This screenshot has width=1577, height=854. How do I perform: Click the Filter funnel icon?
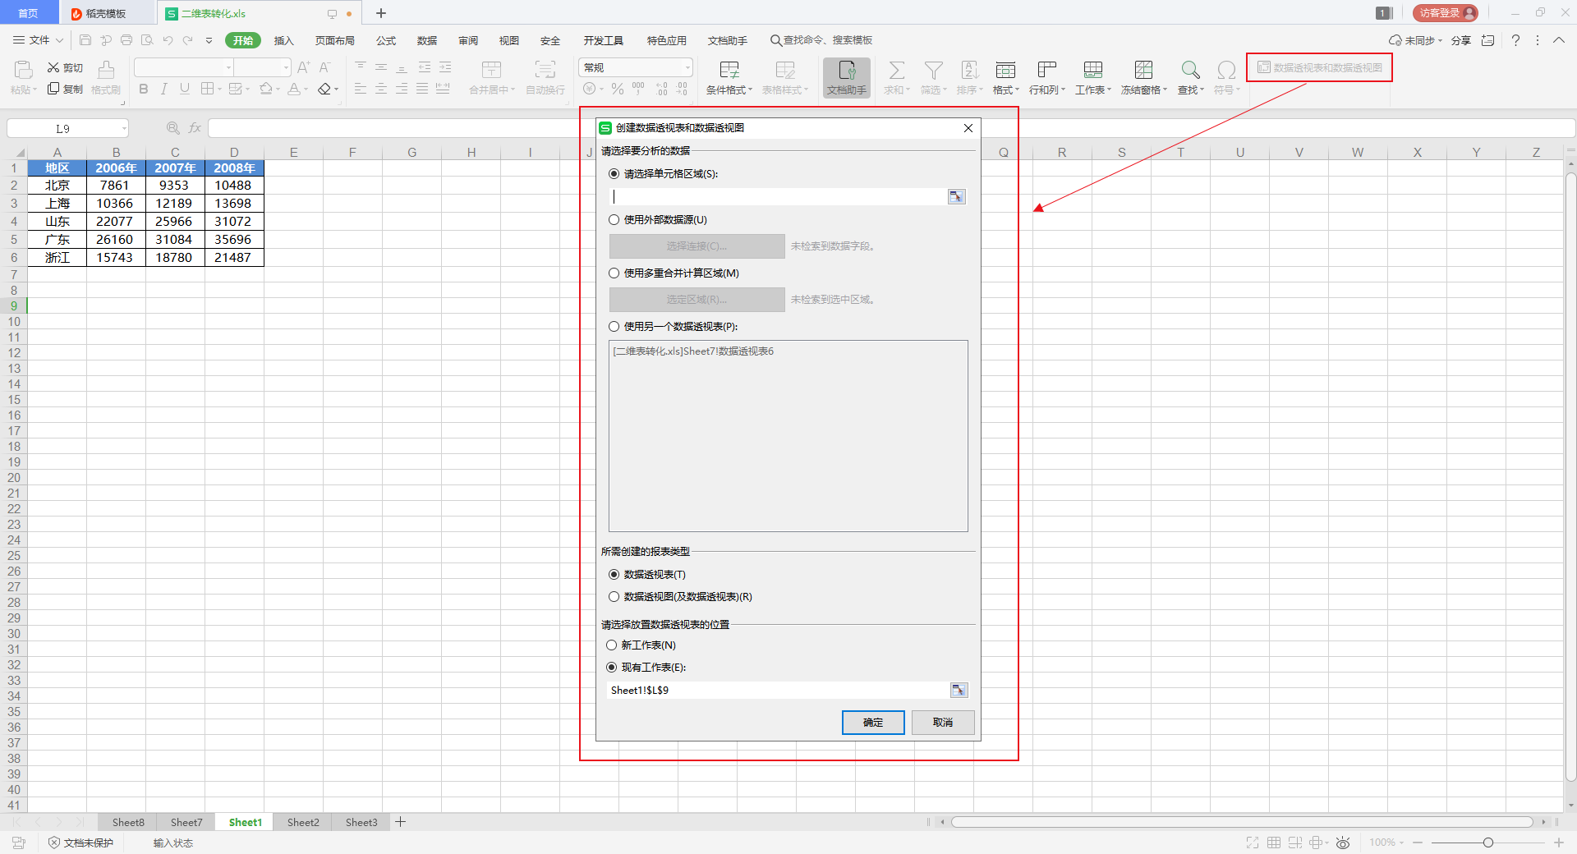[x=933, y=70]
